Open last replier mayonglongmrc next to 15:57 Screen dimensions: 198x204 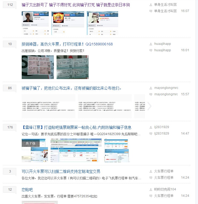(x=166, y=94)
